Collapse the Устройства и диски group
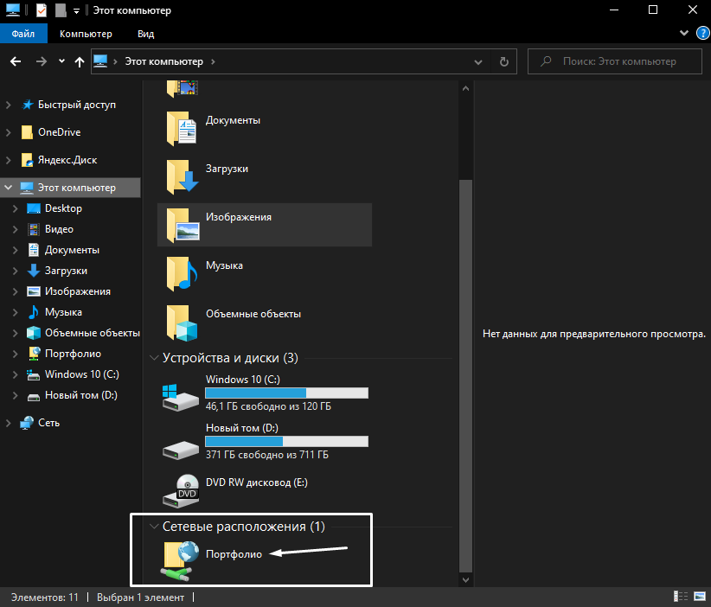 click(154, 357)
